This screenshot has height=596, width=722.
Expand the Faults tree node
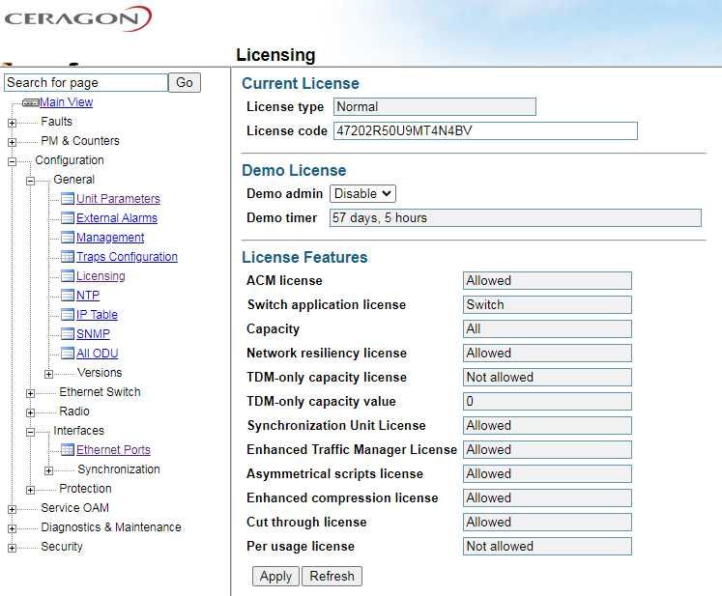coord(12,123)
